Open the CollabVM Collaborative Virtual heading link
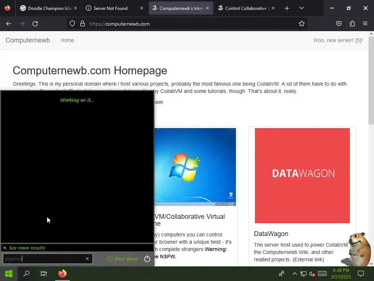This screenshot has width=374, height=281. (x=190, y=220)
